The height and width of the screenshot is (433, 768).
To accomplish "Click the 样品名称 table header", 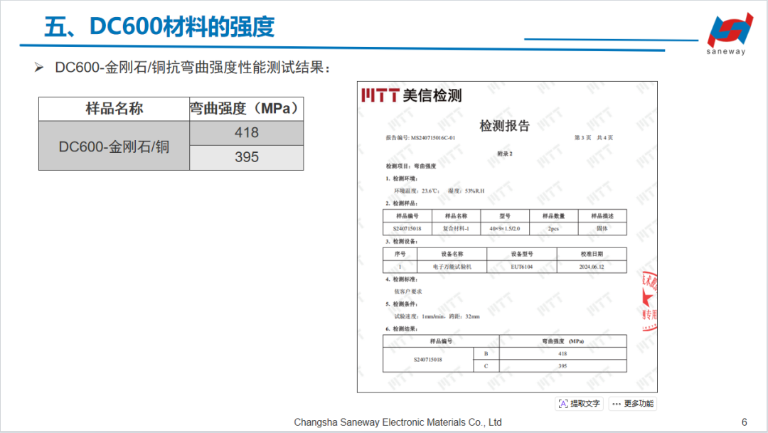I will [114, 109].
